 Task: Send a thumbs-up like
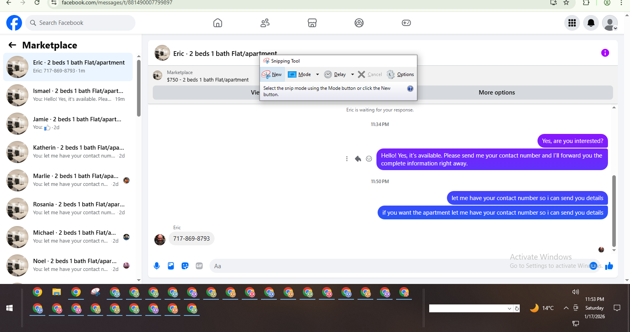(x=609, y=266)
